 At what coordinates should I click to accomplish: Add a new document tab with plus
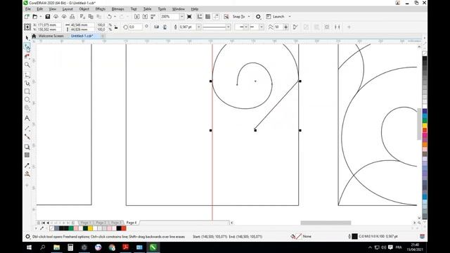(x=103, y=36)
